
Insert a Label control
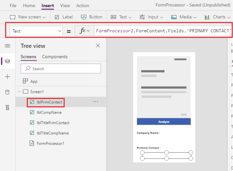coord(64,17)
